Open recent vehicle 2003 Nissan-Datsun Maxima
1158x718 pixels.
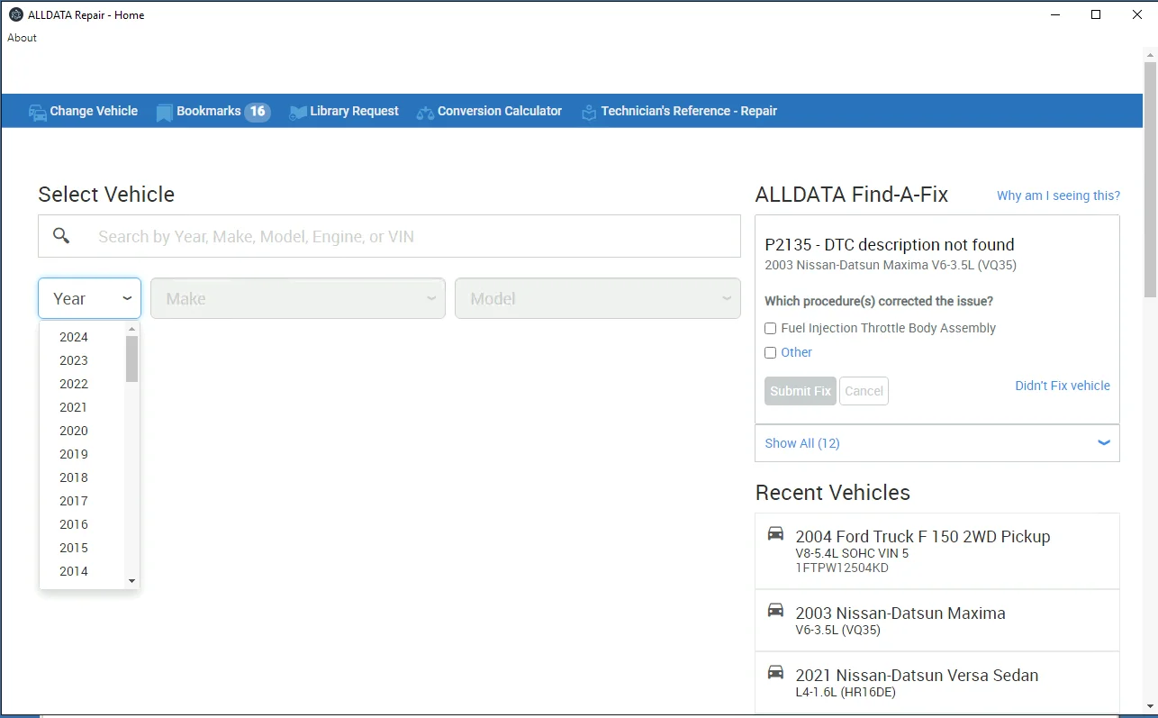[x=937, y=621]
